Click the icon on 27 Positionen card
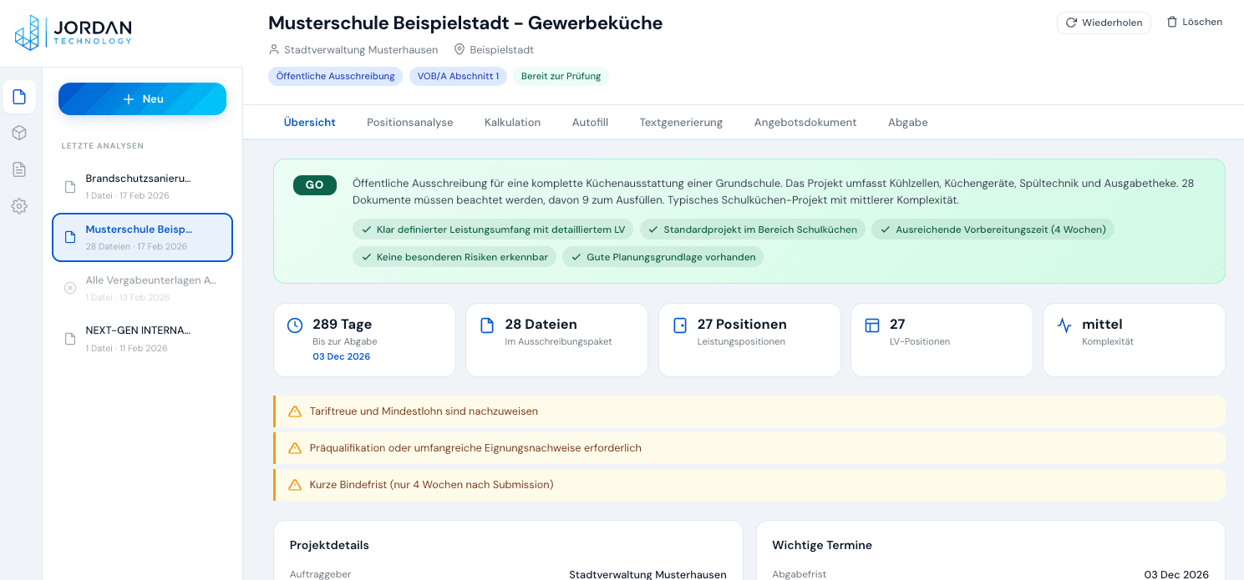 point(680,325)
